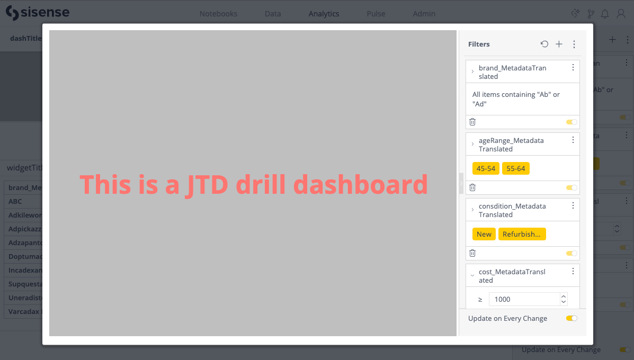
Task: Open the Pulse section
Action: (x=376, y=14)
